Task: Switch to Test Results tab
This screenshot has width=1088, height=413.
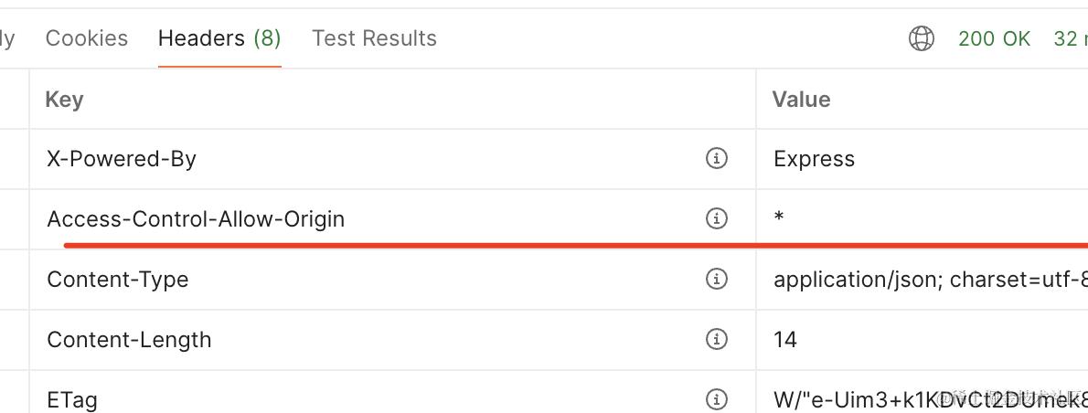Action: tap(374, 38)
